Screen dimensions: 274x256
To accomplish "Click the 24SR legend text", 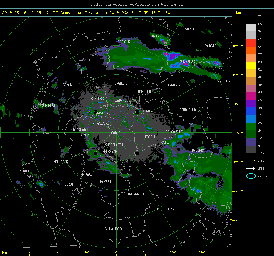I will pos(262,161).
